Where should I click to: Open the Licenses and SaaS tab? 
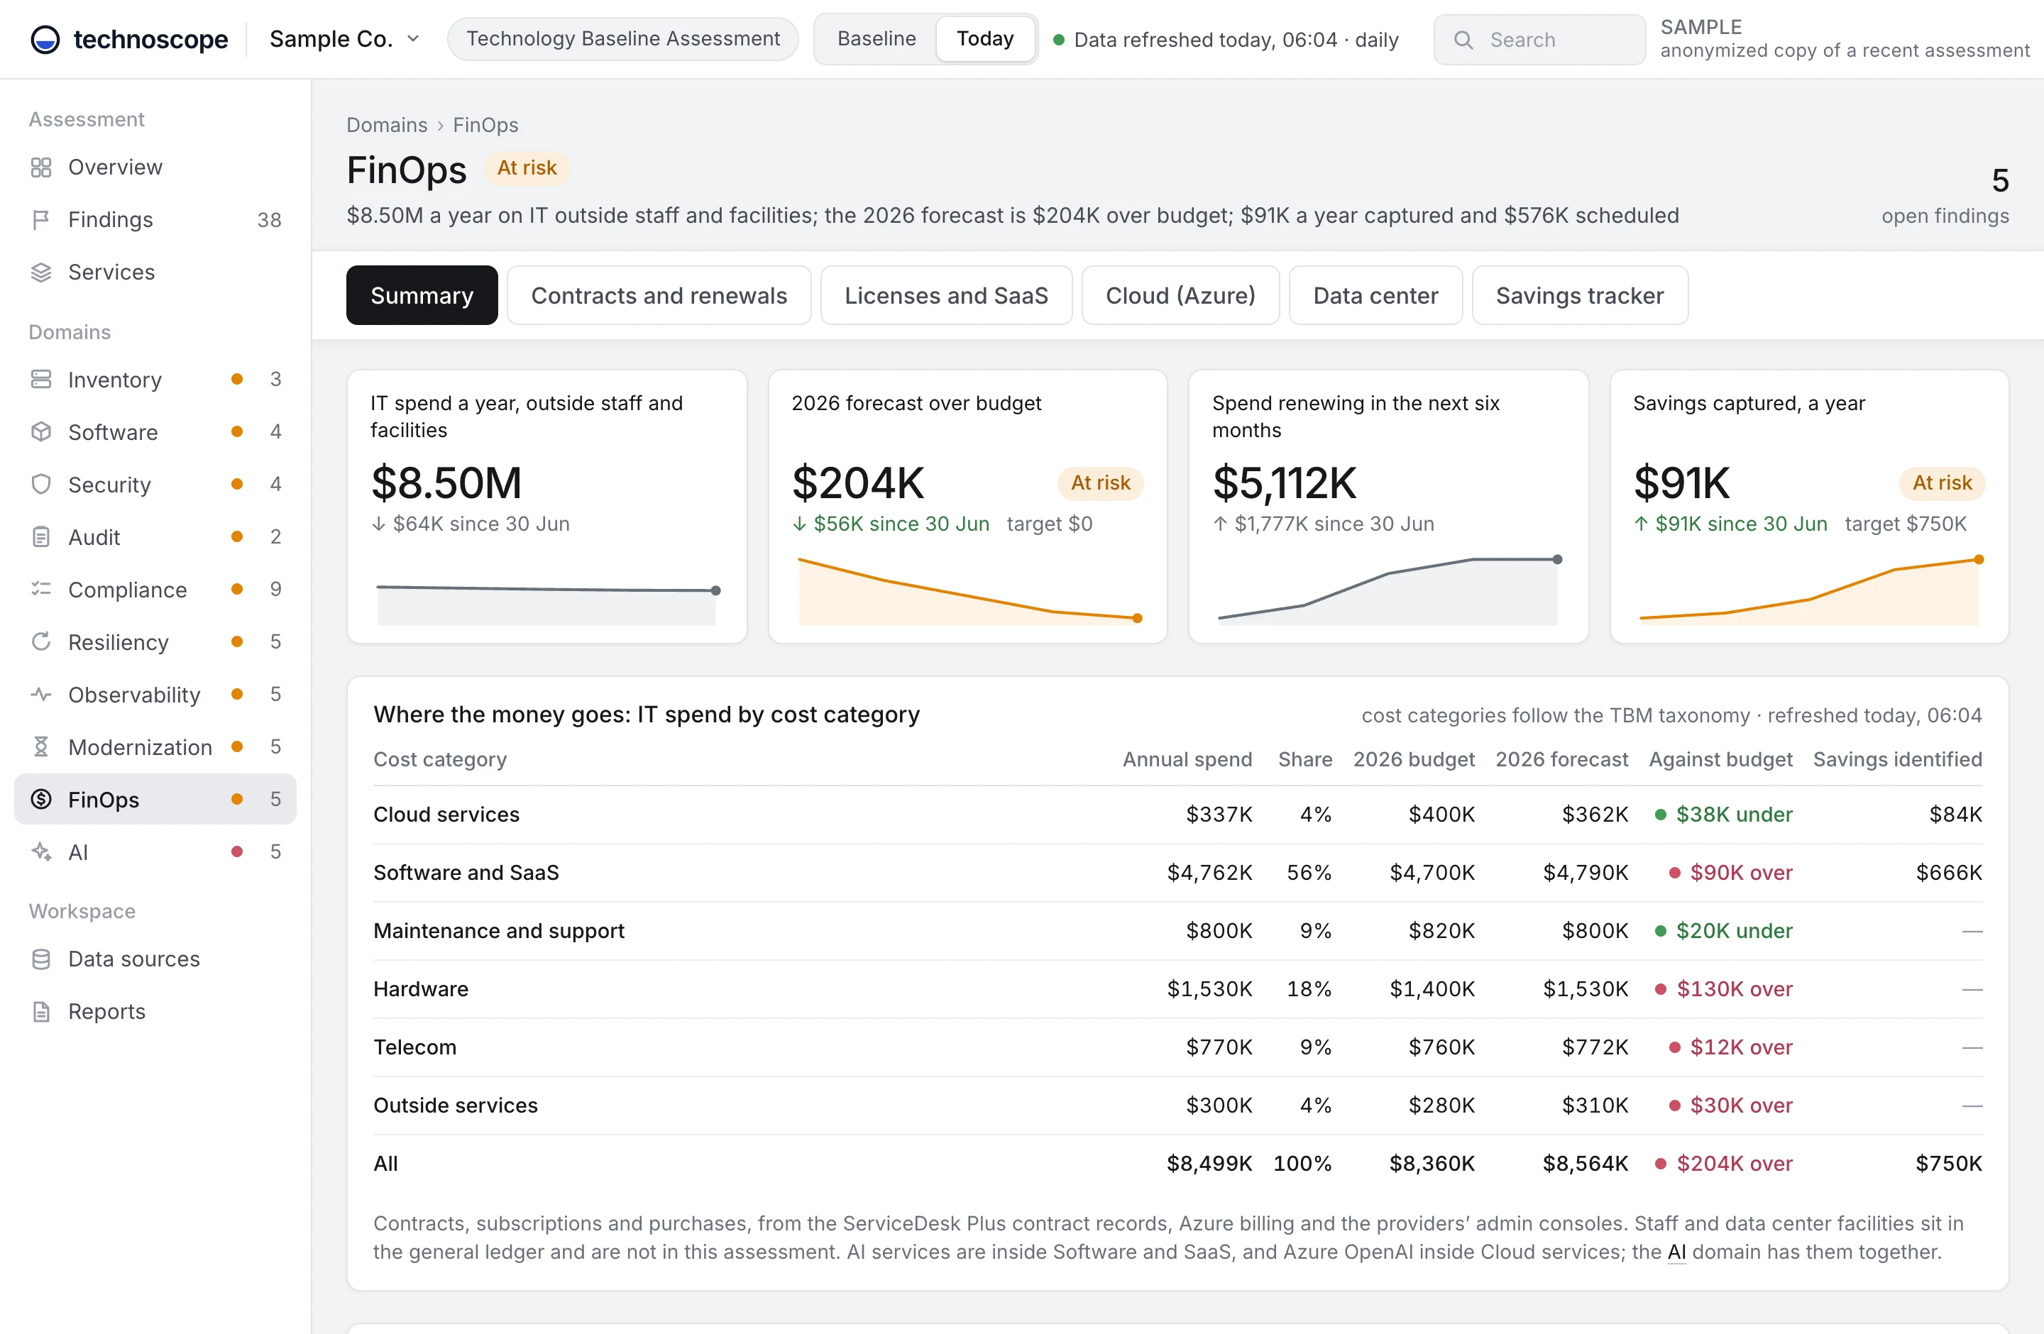[x=945, y=295]
